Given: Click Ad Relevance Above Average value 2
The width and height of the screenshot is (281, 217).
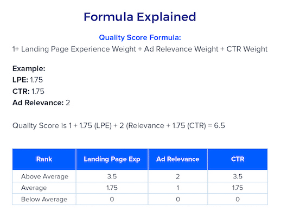Looking at the screenshot, I should click(178, 176).
